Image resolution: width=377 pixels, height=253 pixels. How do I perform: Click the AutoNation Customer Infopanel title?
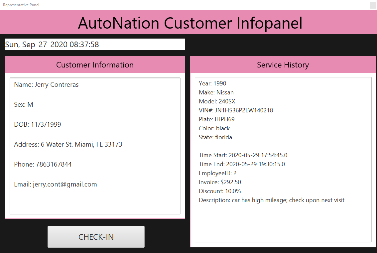point(190,23)
